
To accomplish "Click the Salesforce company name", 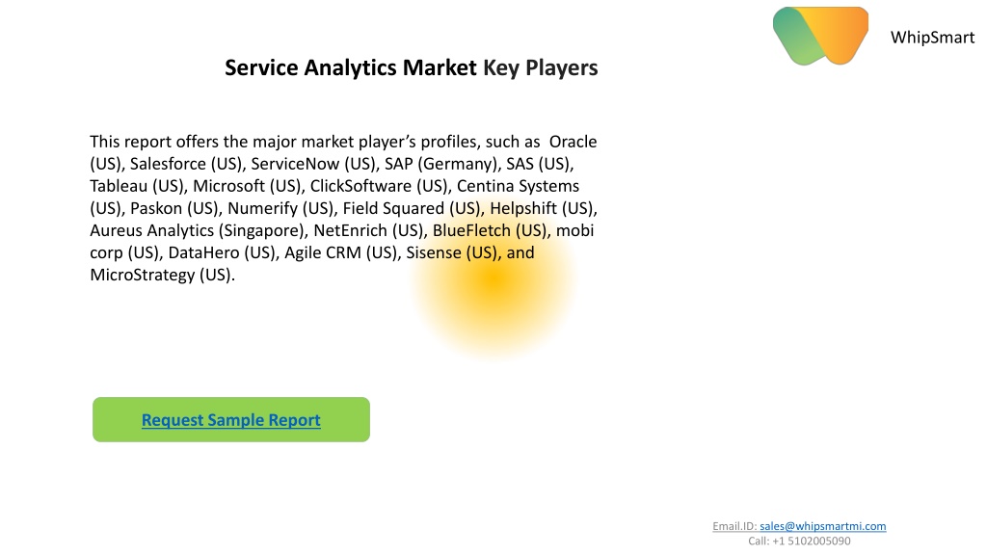I will coord(168,164).
